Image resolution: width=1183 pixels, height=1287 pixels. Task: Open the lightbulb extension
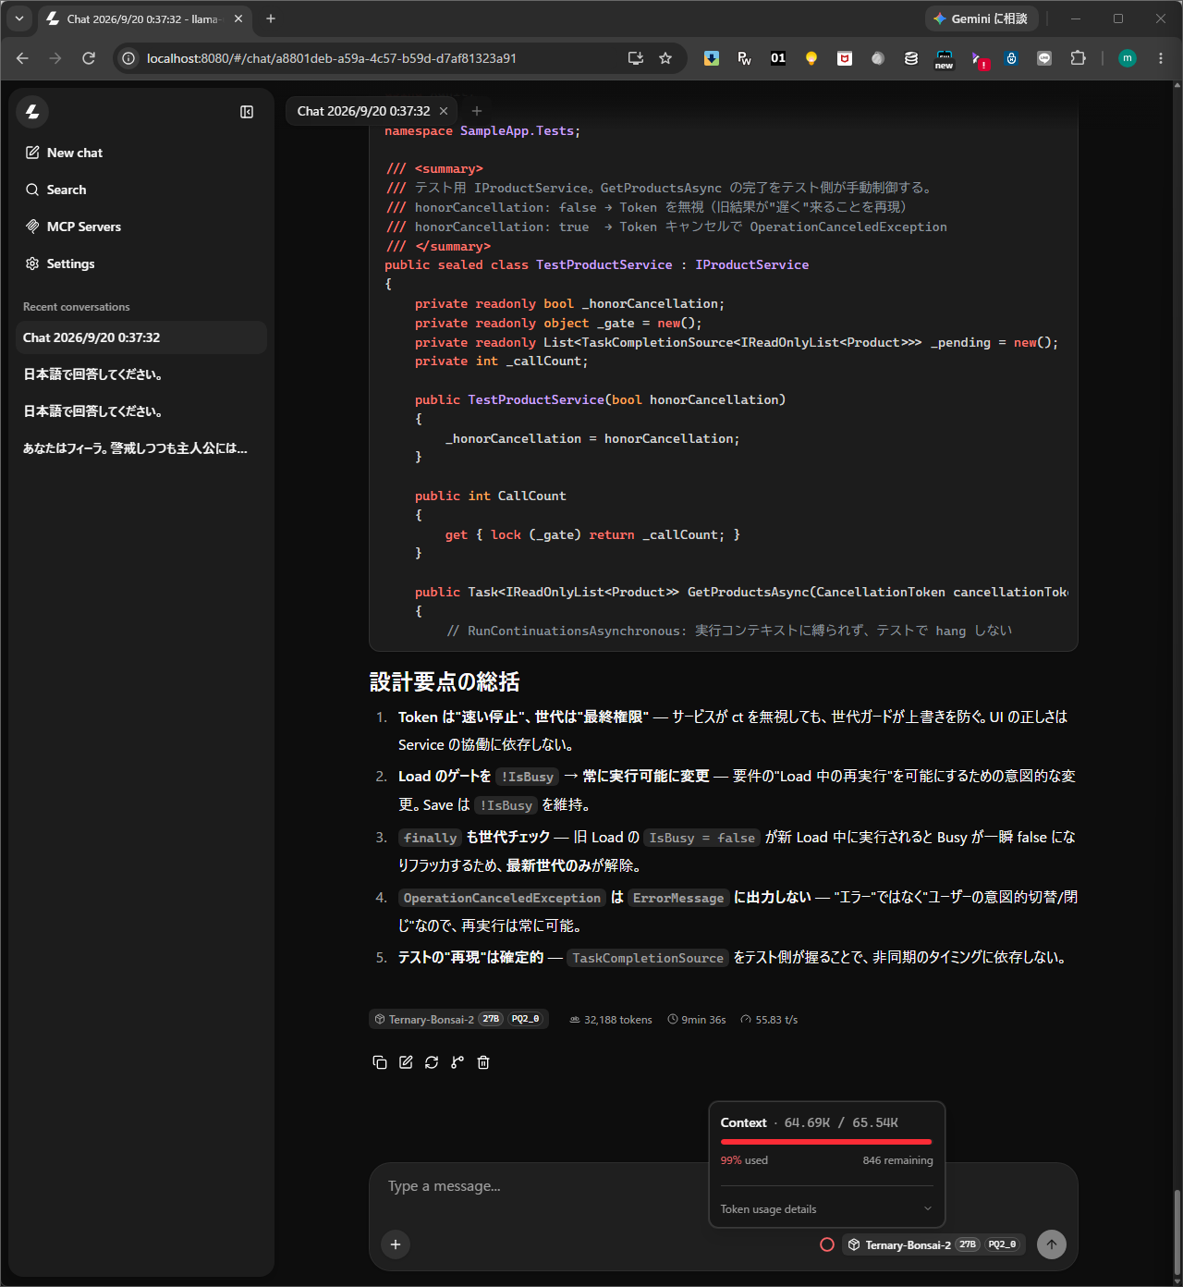coord(811,58)
